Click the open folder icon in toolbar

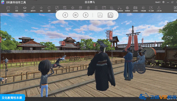tap(8, 8)
